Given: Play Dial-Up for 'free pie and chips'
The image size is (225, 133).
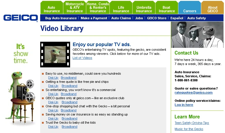Looking at the screenshot, I should pyautogui.click(x=53, y=86).
